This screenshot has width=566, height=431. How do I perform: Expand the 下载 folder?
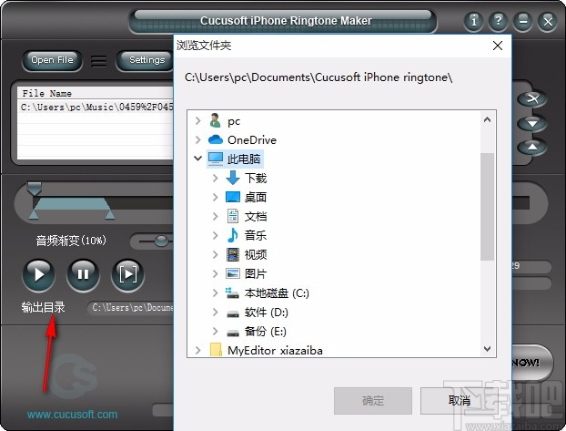click(x=215, y=178)
